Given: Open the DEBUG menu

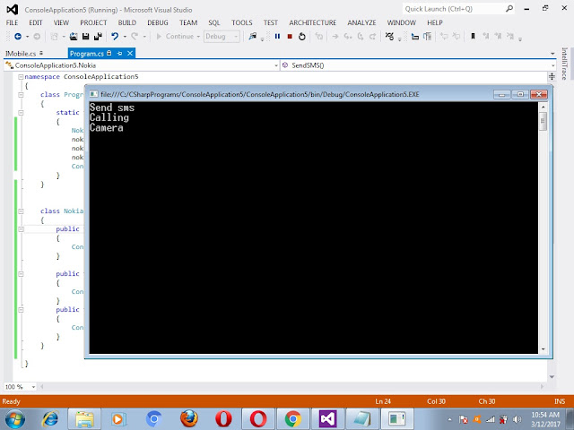Looking at the screenshot, I should point(158,22).
